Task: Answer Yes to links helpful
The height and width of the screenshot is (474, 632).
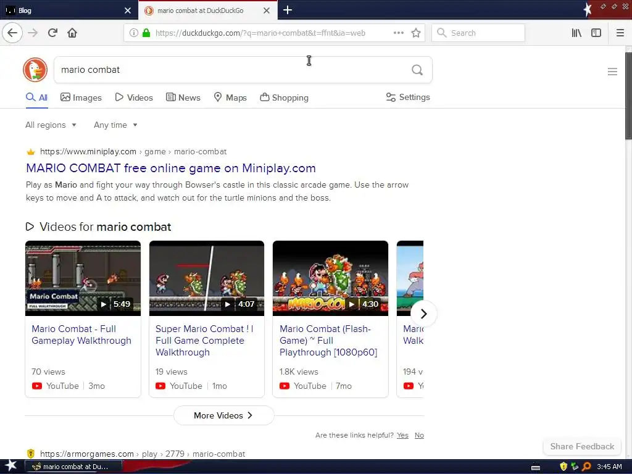Action: click(x=402, y=435)
